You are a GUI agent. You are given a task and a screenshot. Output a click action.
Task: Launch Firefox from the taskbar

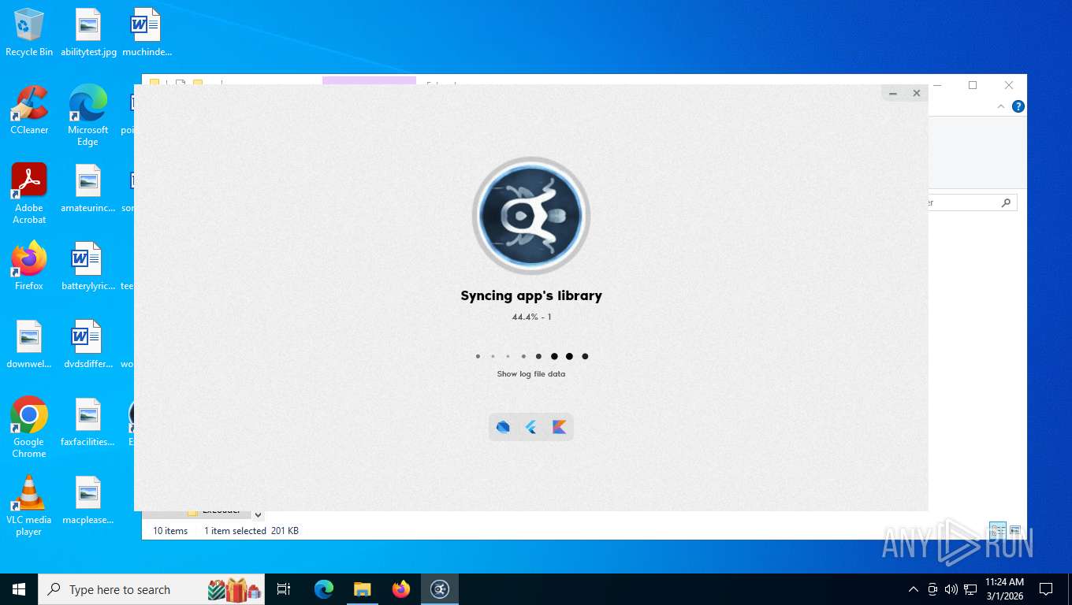(401, 589)
